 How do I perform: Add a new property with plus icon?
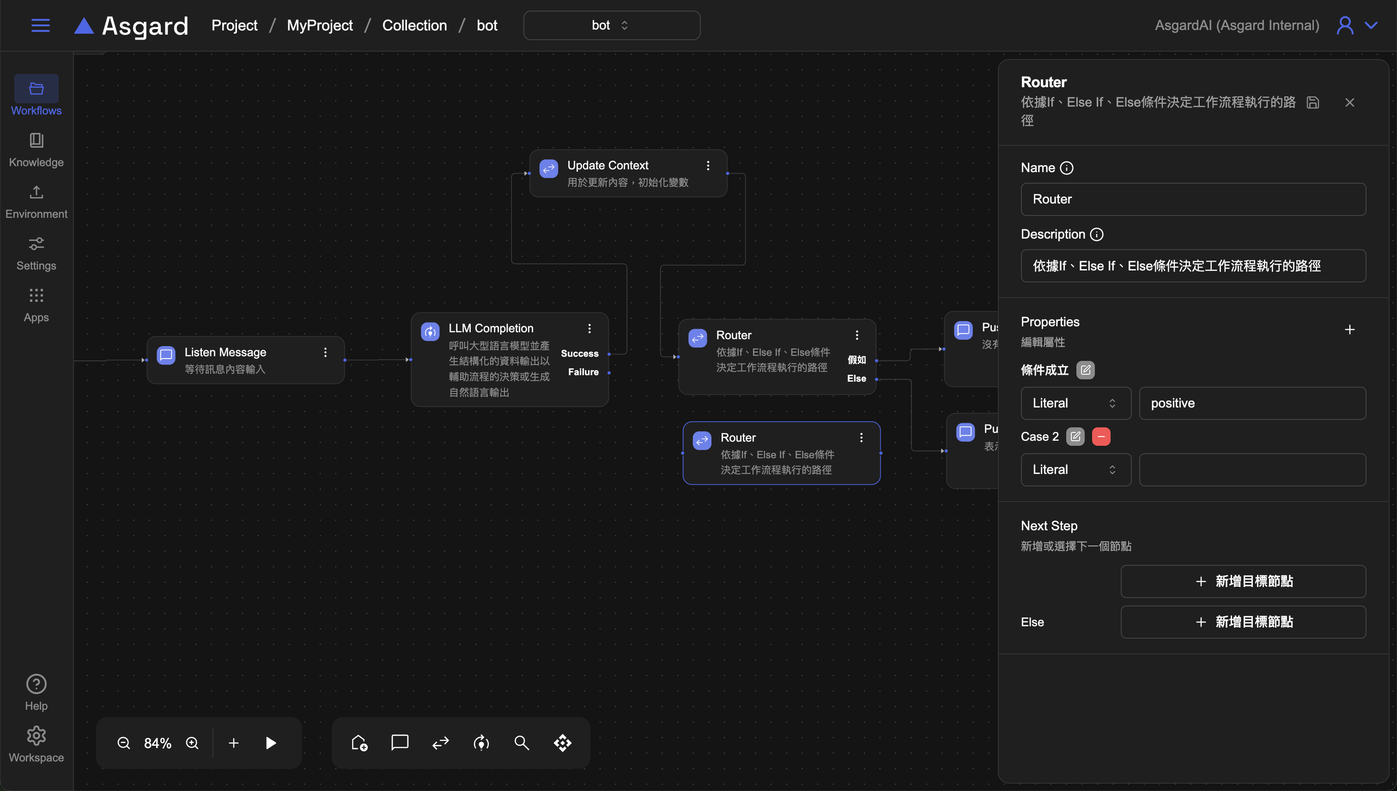(x=1350, y=329)
